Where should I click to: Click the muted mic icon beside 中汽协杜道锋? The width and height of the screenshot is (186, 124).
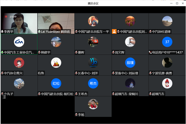point(150,32)
